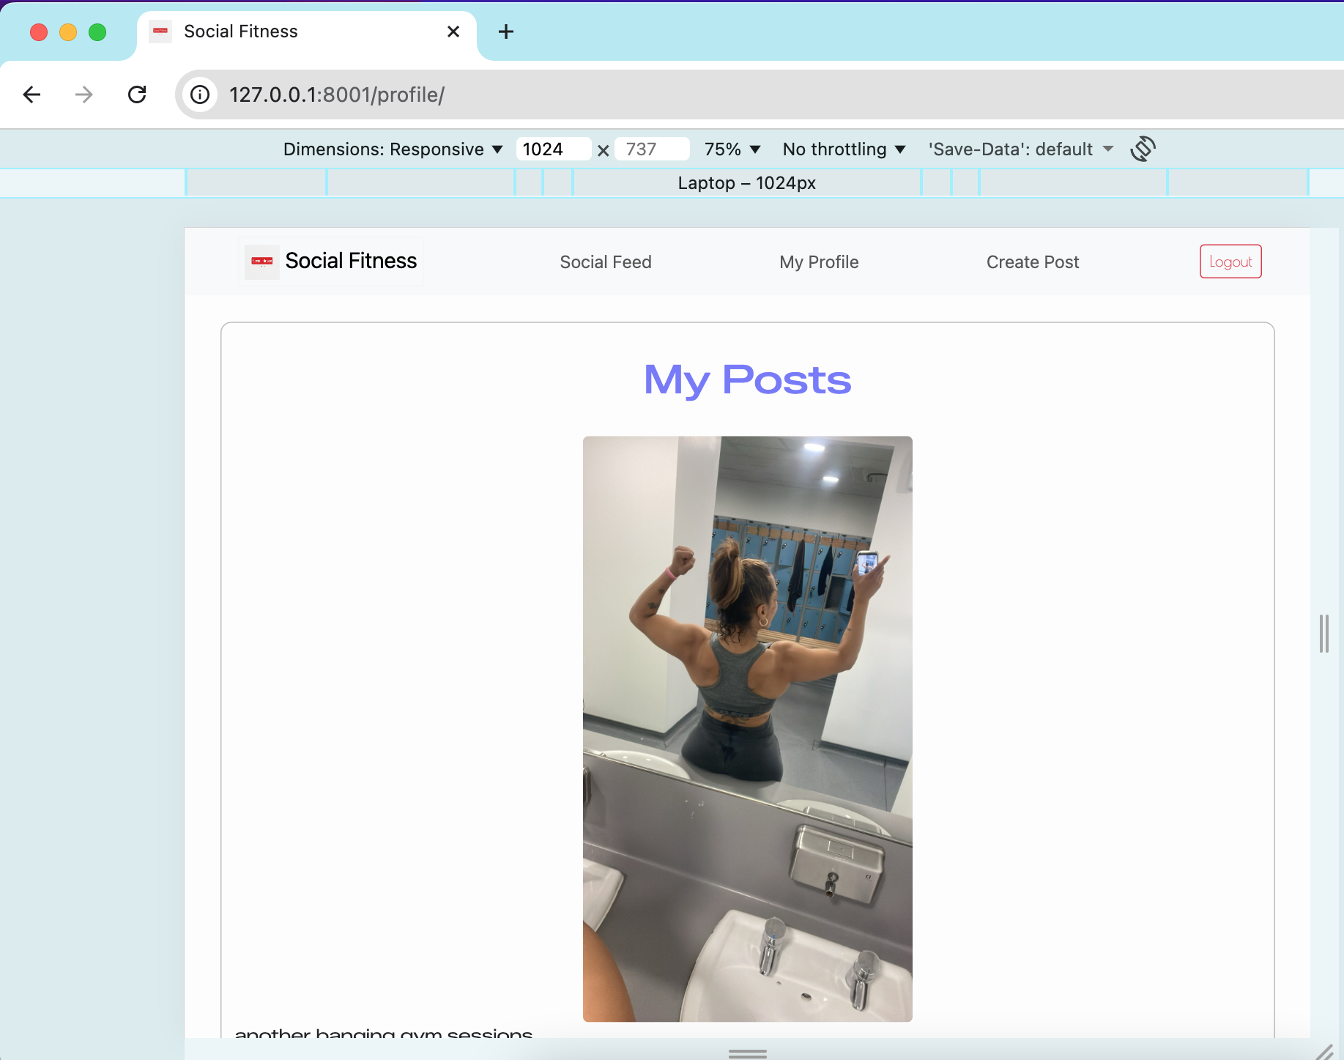Open the No throttling dropdown

pos(843,149)
